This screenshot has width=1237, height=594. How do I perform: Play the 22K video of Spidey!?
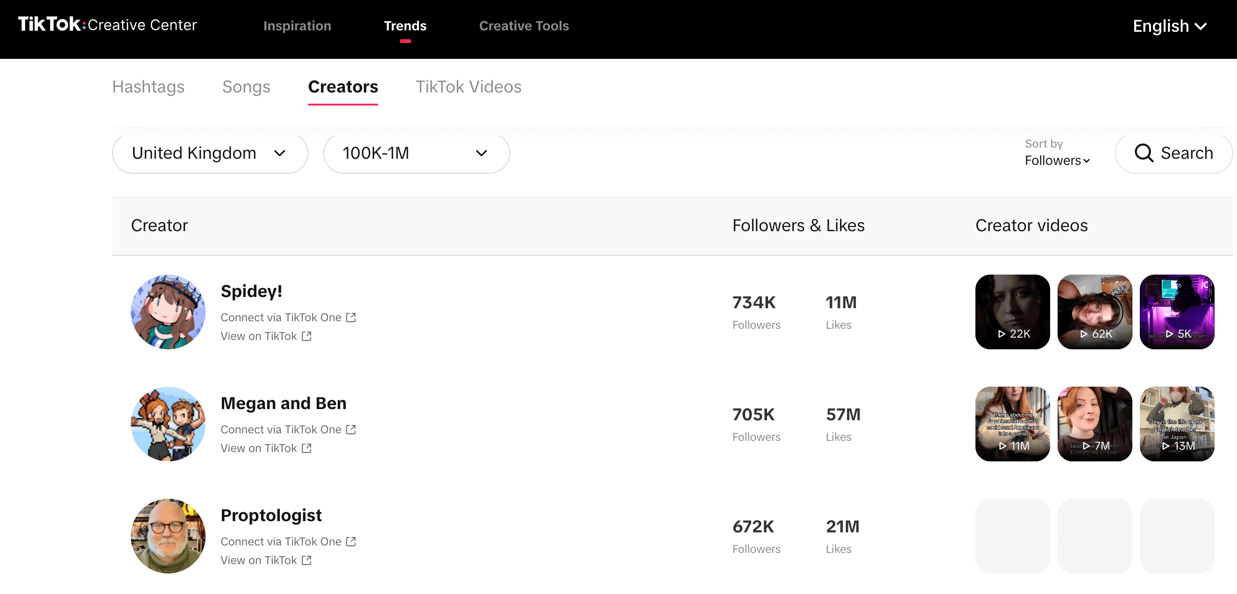pos(1012,311)
